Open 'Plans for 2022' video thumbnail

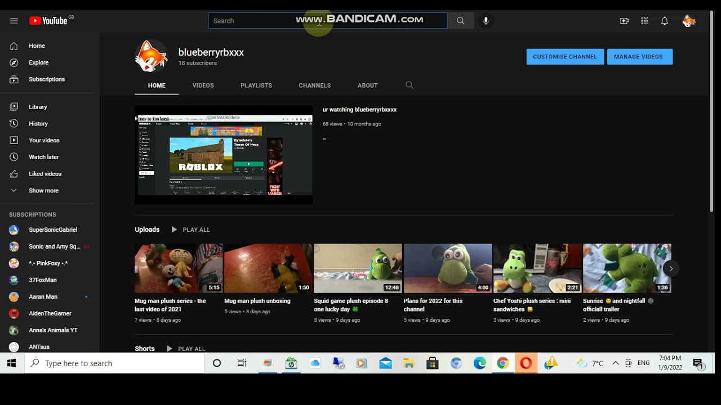point(448,268)
